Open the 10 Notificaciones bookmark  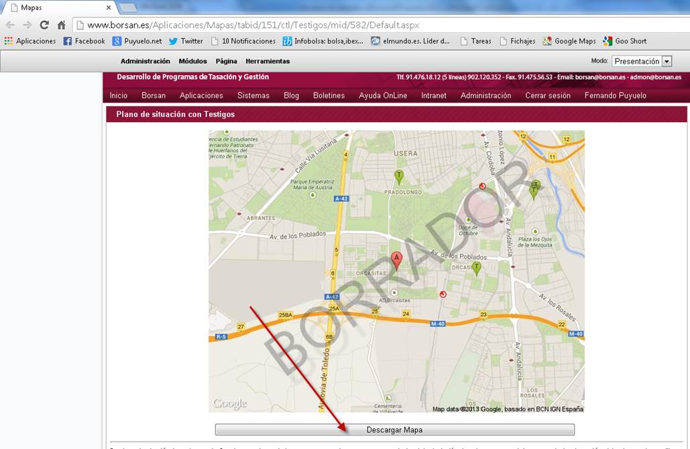243,41
